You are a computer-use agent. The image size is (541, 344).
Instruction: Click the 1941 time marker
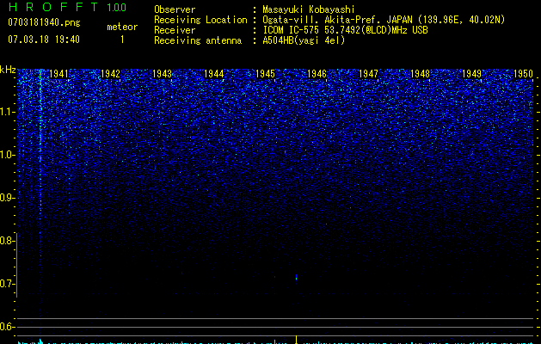click(58, 74)
